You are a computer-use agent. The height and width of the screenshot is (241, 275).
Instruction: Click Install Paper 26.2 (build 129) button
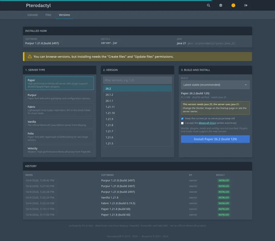click(x=215, y=139)
